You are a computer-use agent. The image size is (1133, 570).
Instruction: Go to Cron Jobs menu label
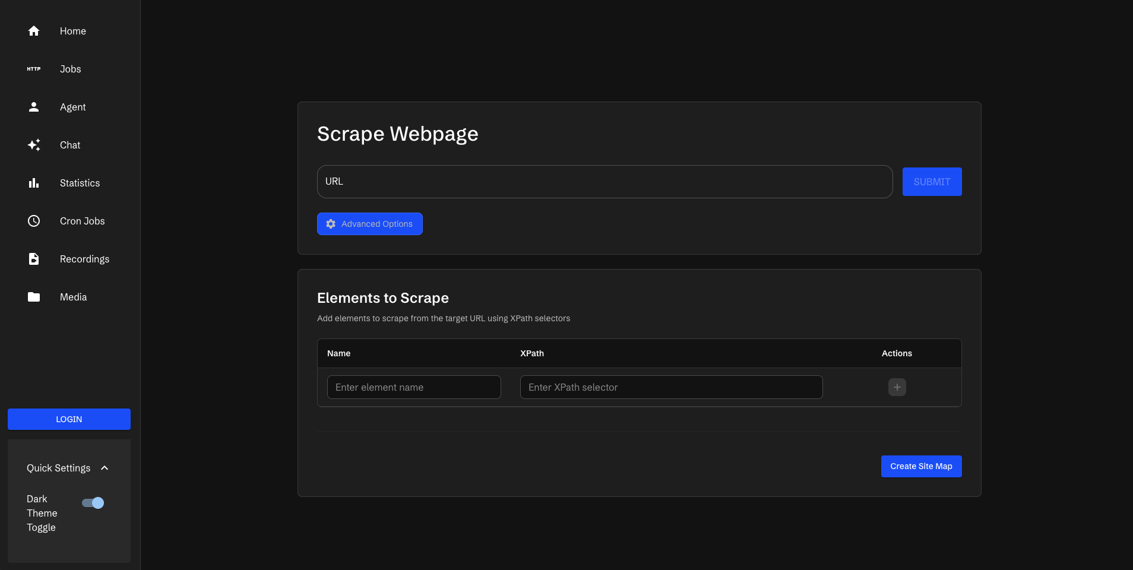point(82,221)
